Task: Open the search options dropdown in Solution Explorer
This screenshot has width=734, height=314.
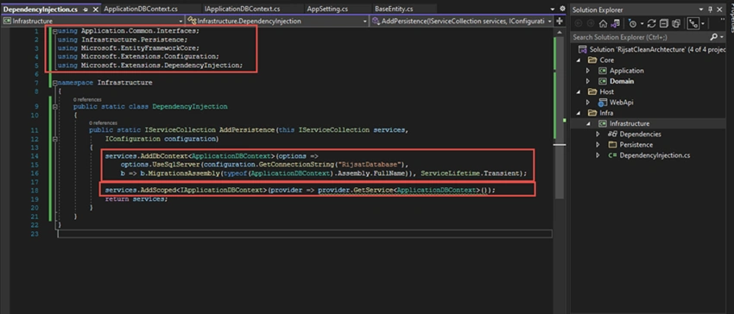Action: pos(721,37)
